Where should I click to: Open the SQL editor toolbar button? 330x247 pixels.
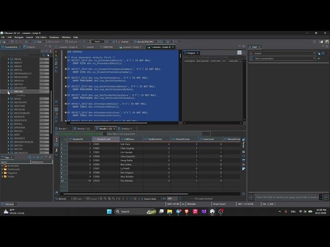pos(38,42)
